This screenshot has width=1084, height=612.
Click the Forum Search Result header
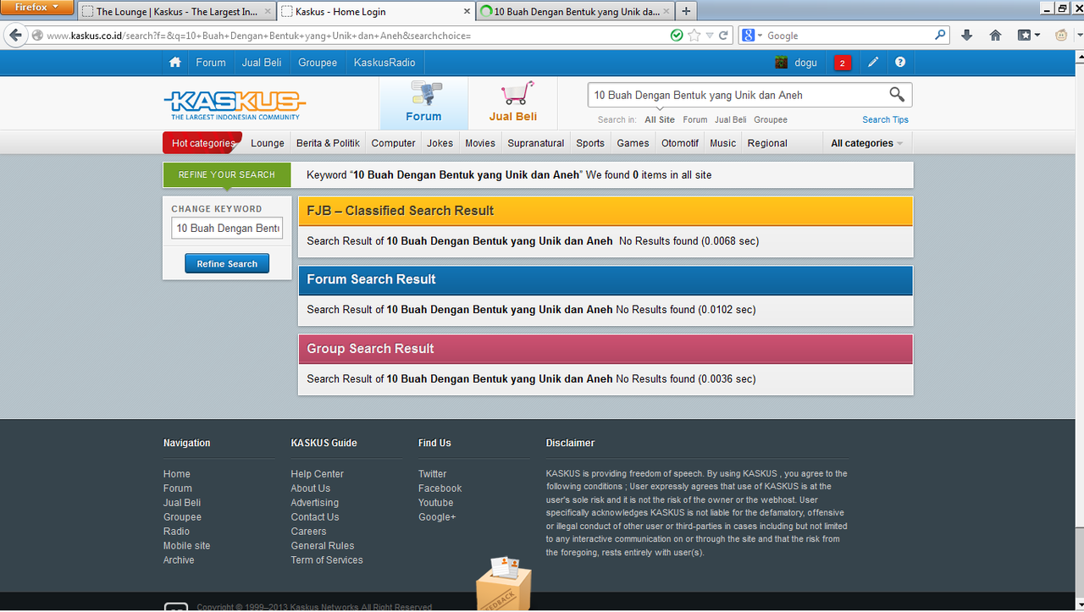606,279
